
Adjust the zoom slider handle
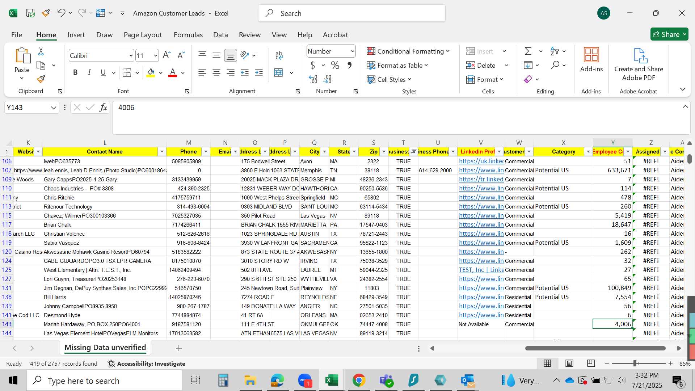635,363
